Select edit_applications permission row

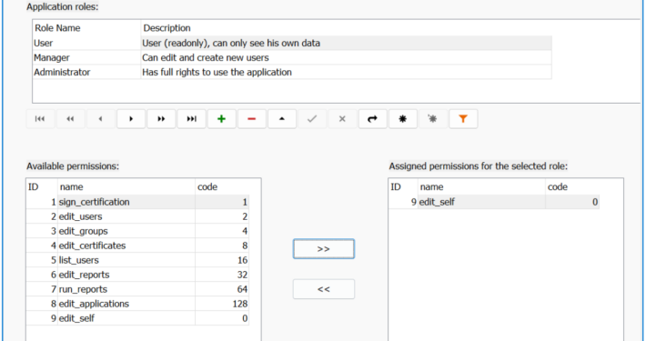click(x=137, y=304)
